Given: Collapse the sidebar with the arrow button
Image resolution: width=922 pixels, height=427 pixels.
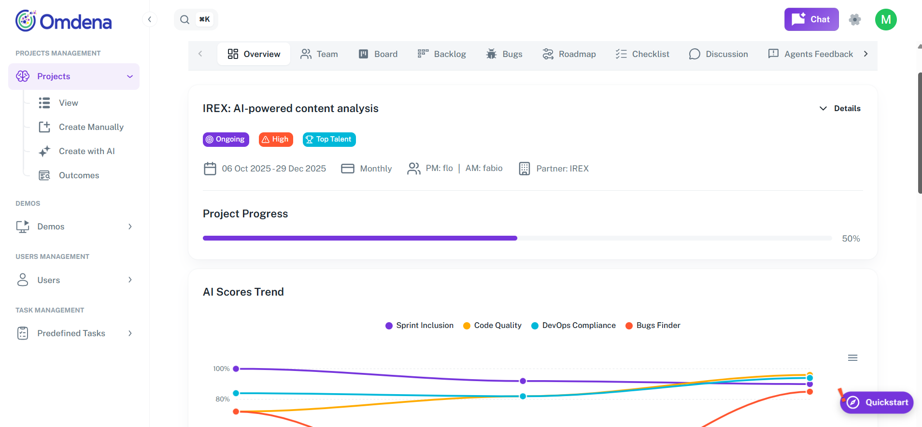Looking at the screenshot, I should (150, 19).
